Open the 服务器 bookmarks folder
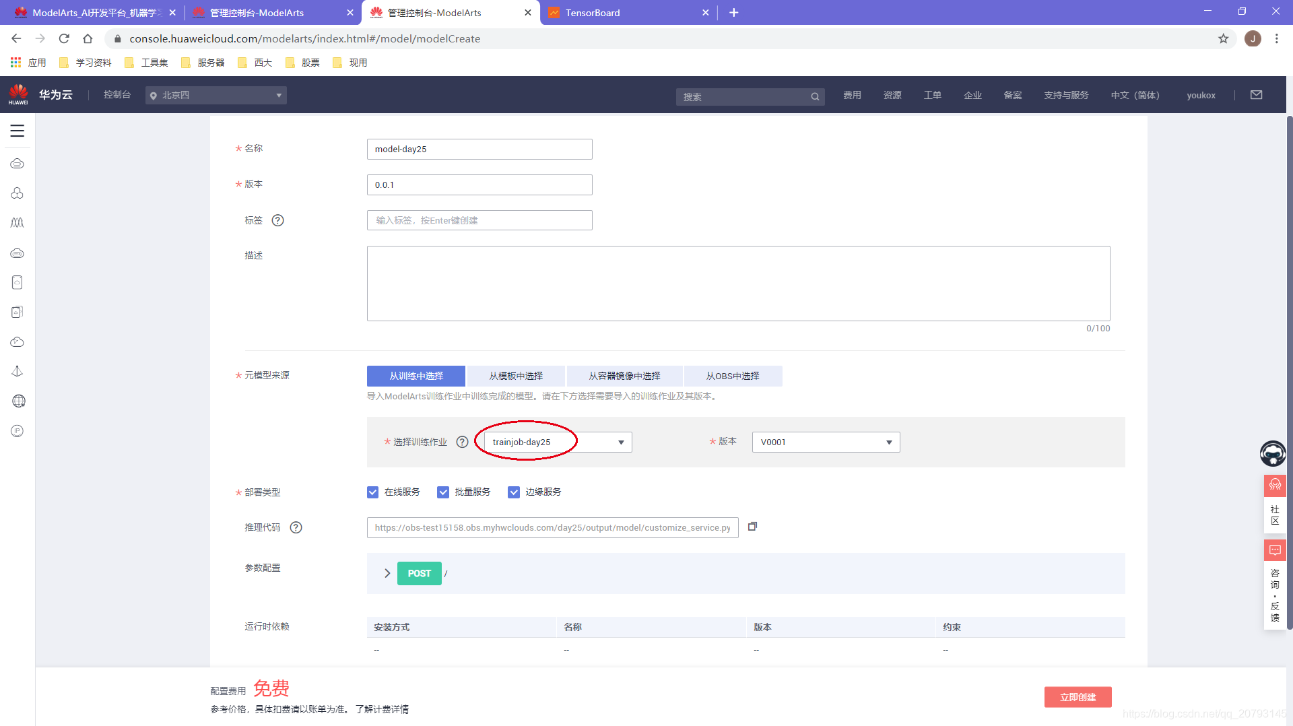 203,63
